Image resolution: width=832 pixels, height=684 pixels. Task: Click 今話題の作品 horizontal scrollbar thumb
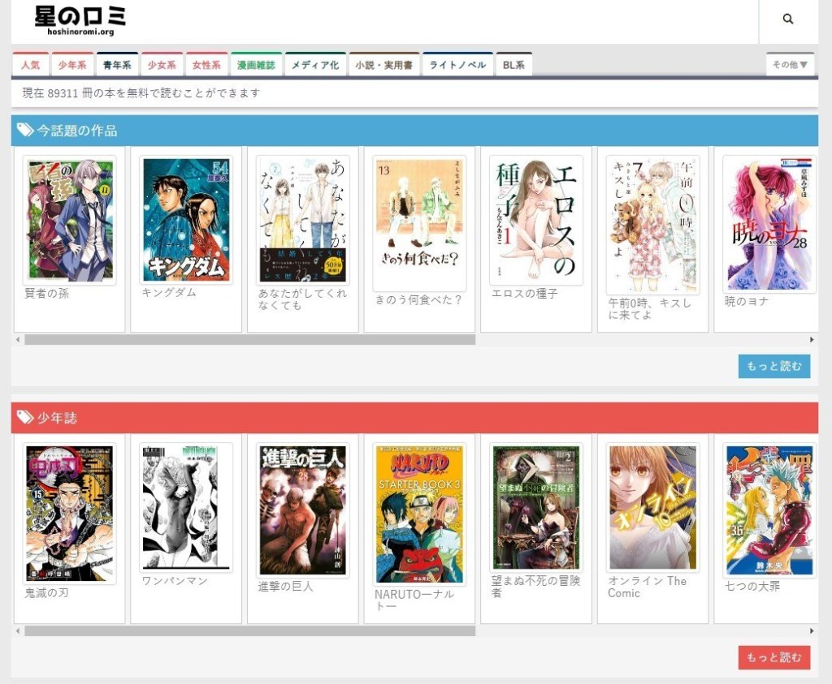(x=250, y=340)
